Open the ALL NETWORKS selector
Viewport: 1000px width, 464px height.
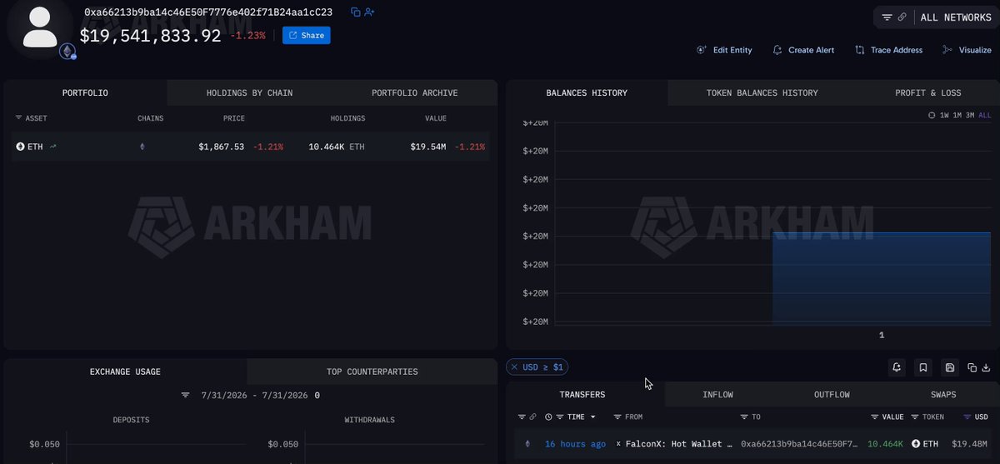[x=956, y=17]
